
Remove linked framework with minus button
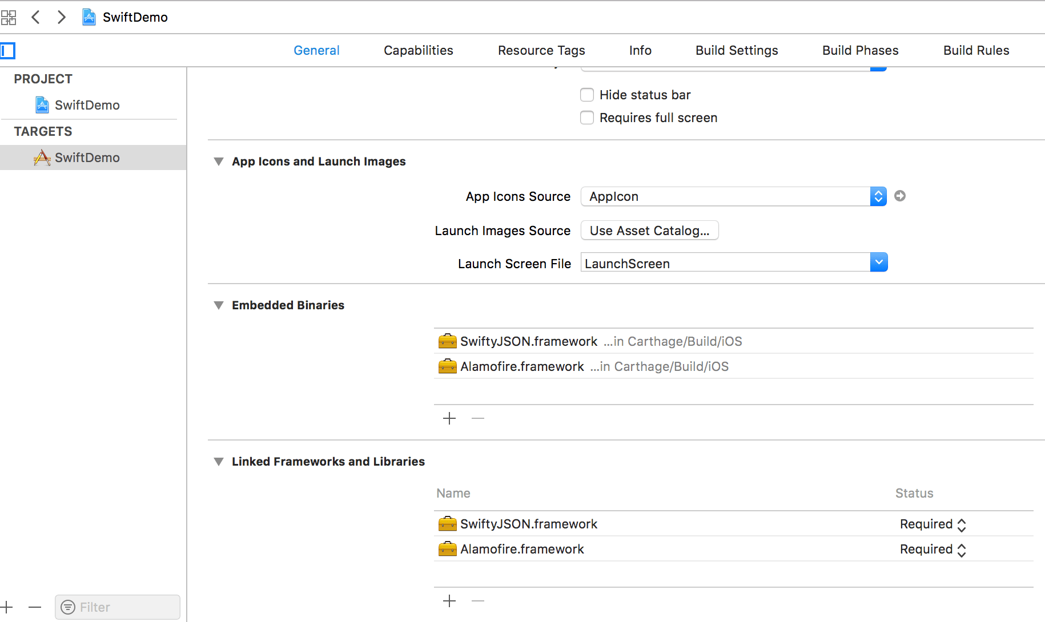pyautogui.click(x=478, y=601)
